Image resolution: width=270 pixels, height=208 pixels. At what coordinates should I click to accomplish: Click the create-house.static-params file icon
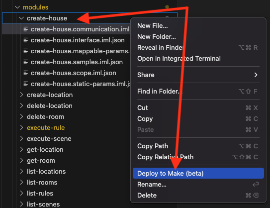(26, 84)
